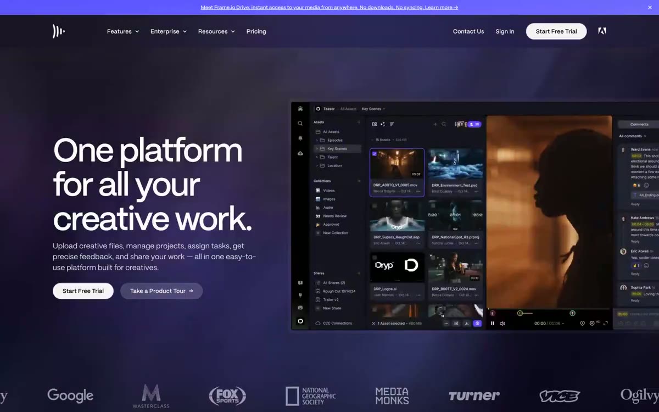
Task: Click the green comment marker on timeline
Action: tap(572, 313)
